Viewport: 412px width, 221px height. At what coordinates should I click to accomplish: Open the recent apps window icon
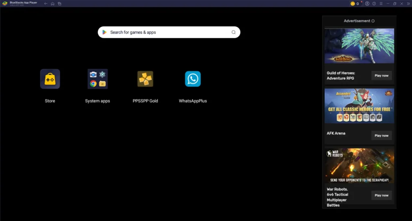click(60, 4)
